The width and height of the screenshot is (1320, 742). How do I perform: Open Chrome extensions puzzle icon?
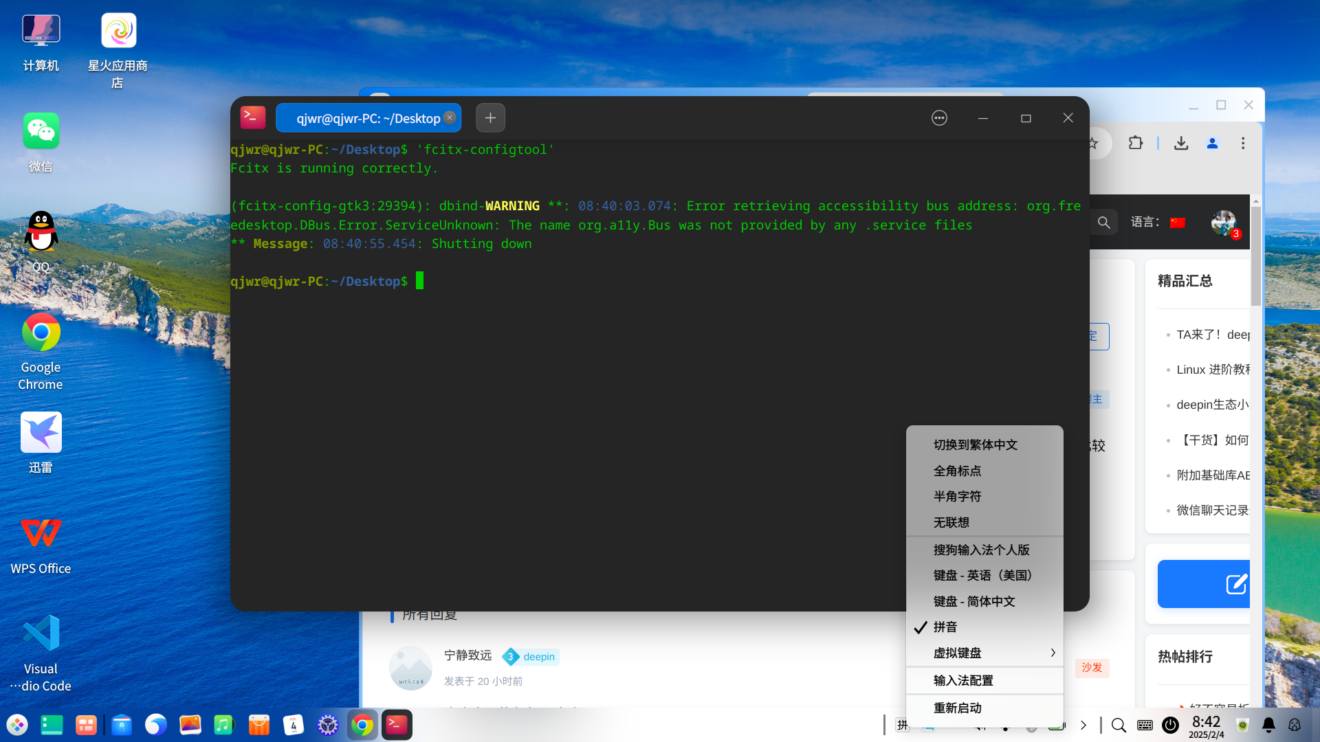1136,143
